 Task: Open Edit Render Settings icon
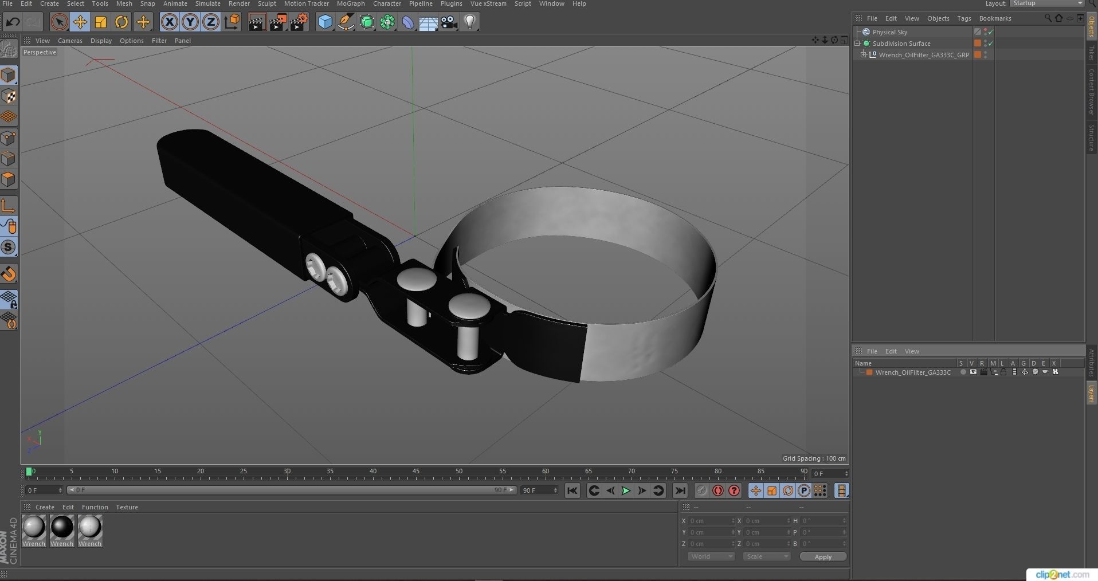tap(299, 22)
